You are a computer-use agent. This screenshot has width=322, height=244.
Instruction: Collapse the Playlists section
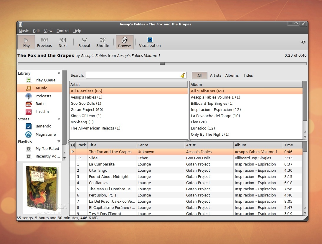pos(59,142)
